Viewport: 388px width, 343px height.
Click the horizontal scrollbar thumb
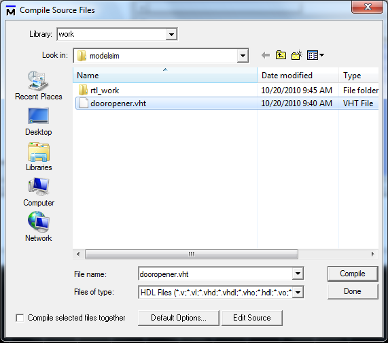(x=192, y=254)
